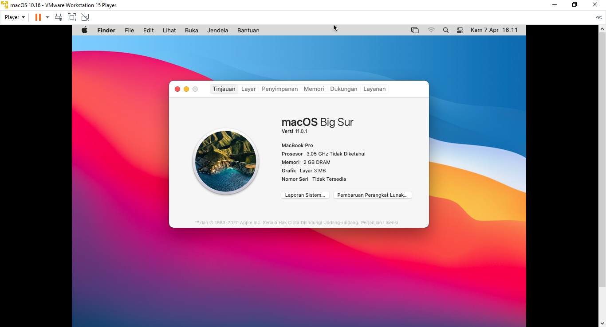Open macOS Control Center icon
The width and height of the screenshot is (606, 327).
click(460, 30)
